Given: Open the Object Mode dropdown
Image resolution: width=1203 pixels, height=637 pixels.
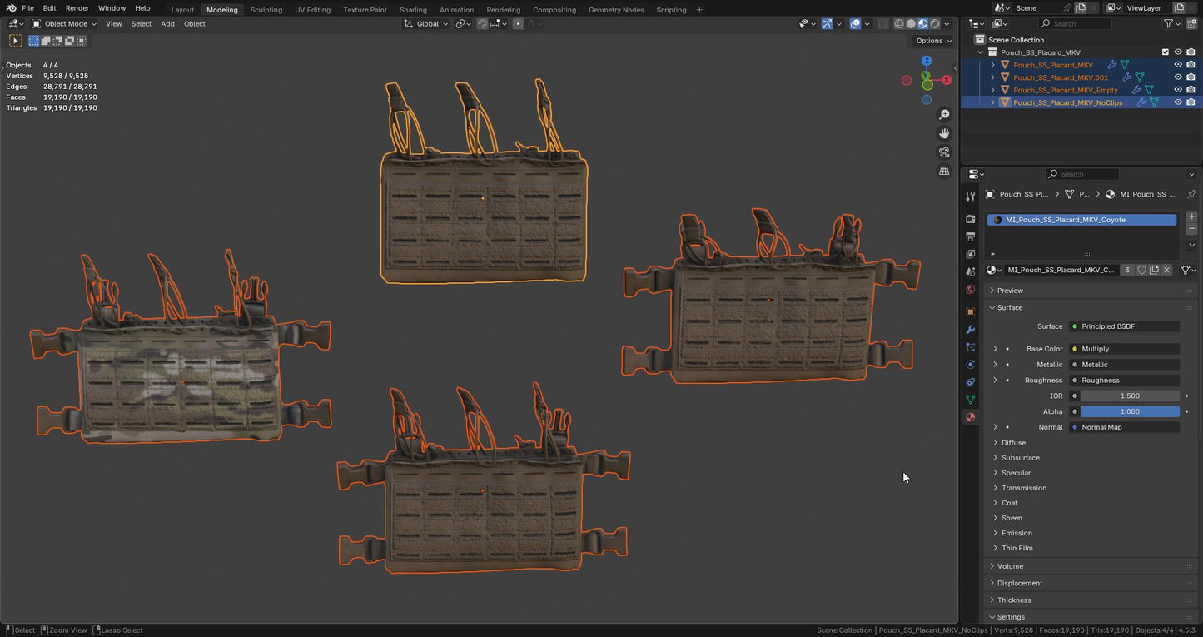Looking at the screenshot, I should tap(66, 24).
